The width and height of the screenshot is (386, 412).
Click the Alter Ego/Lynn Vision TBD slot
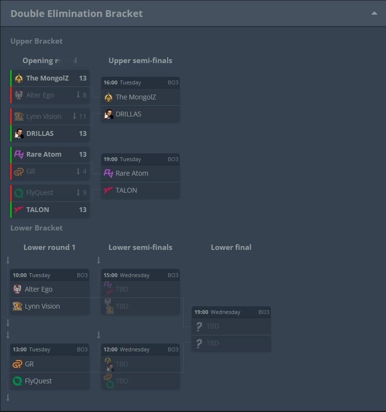point(140,306)
